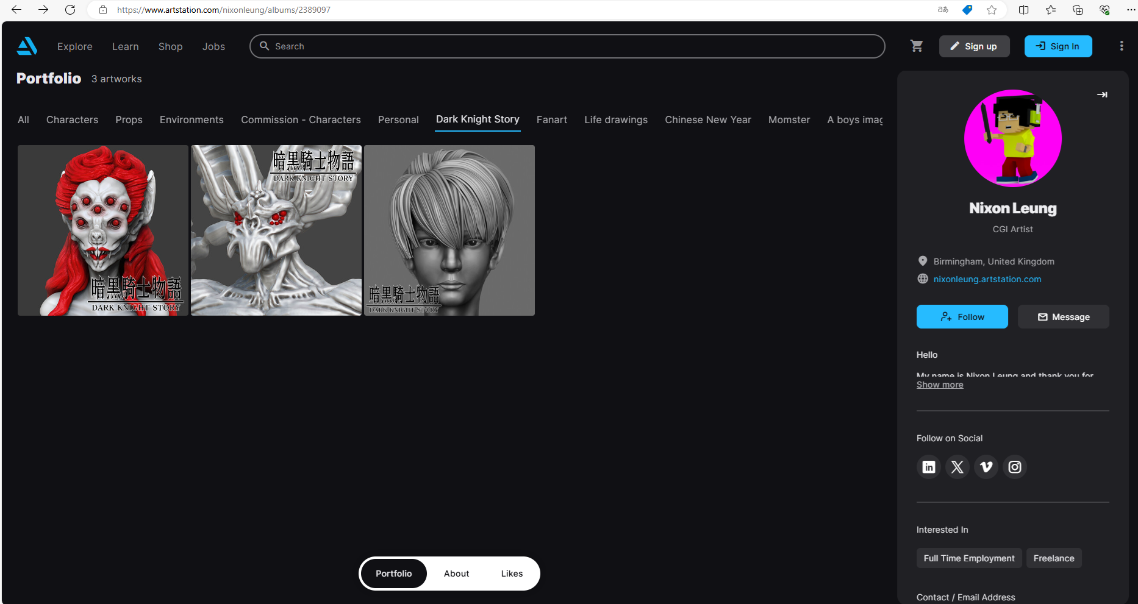Refresh the browser page
The image size is (1138, 604).
(70, 10)
